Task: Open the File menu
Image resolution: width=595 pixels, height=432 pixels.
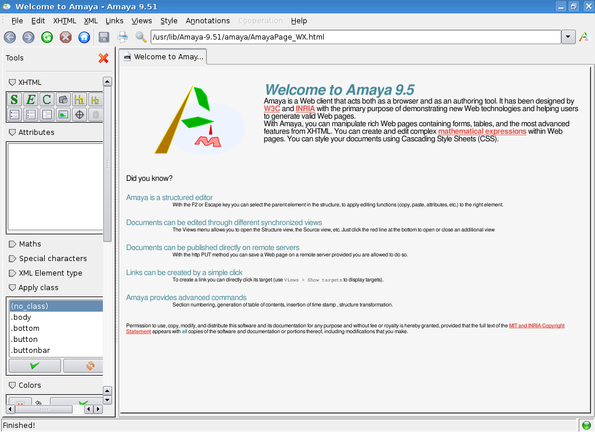Action: [x=17, y=21]
